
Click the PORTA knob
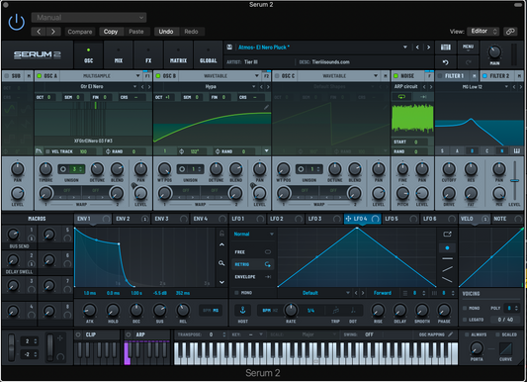(477, 348)
